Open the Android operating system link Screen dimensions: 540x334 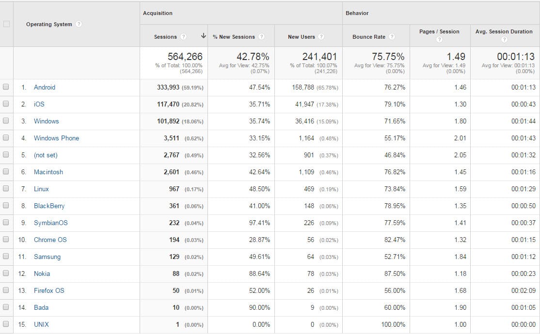45,87
